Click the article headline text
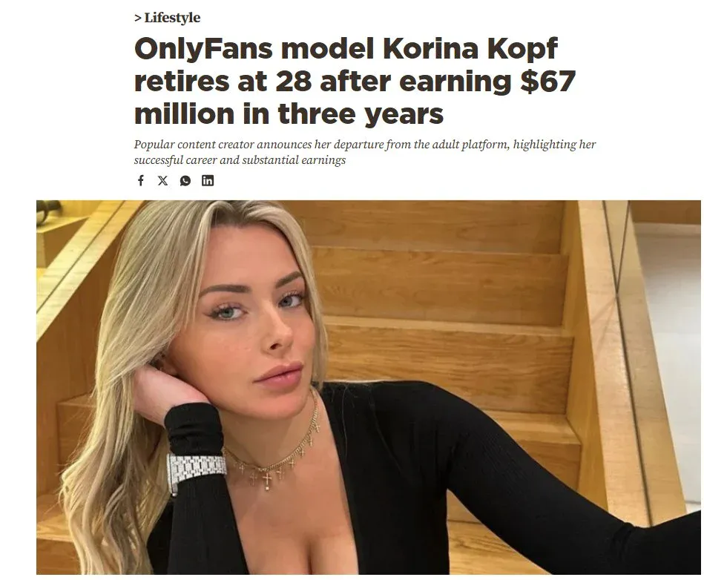 [x=355, y=82]
